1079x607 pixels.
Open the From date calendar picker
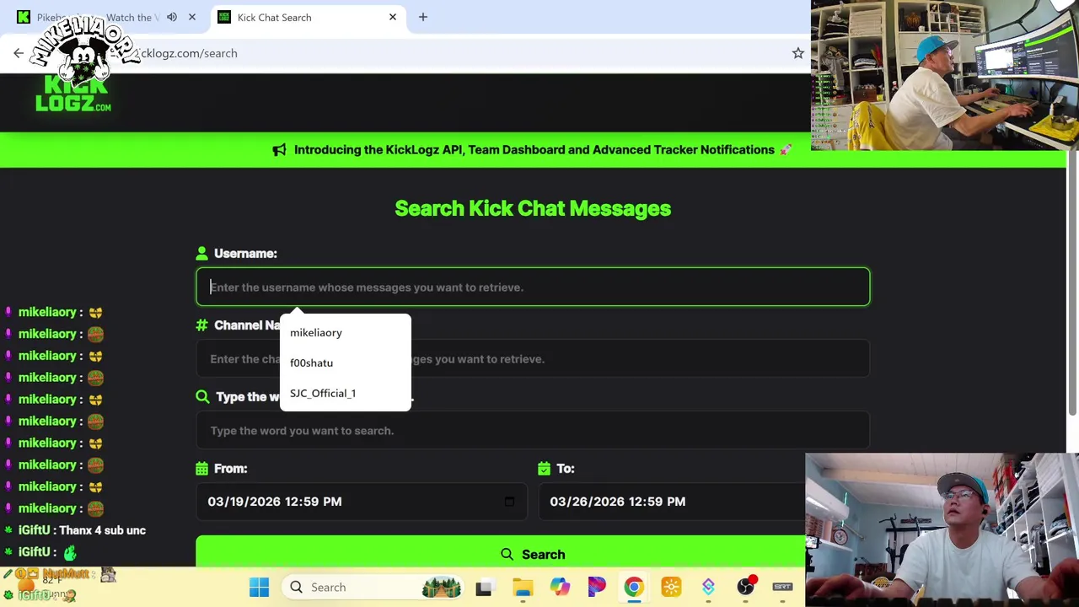coord(509,502)
